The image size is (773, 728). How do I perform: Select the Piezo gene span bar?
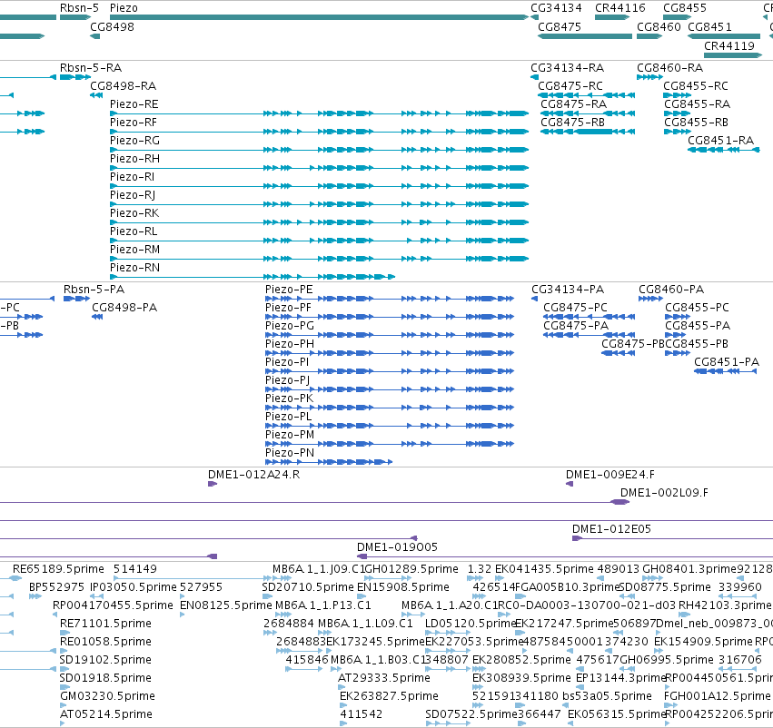click(319, 17)
